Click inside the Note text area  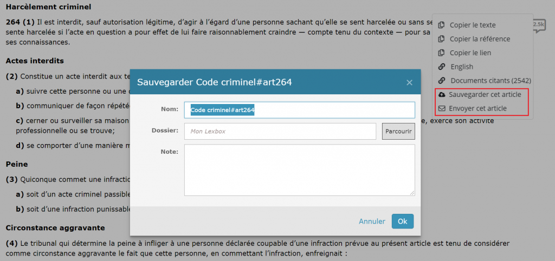(x=299, y=169)
